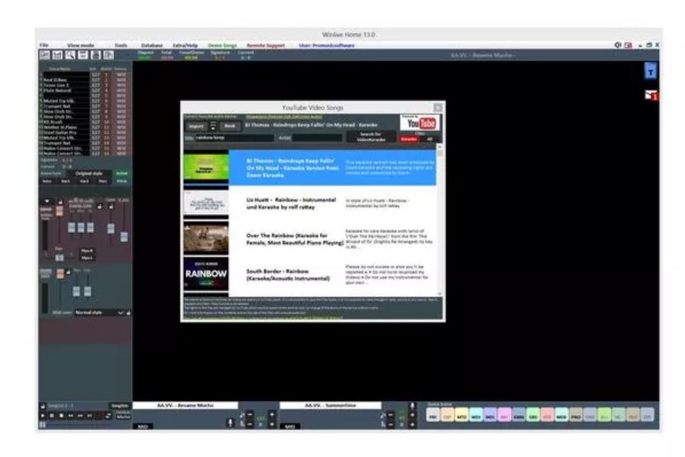Screen dimensions: 685x457
Task: Open the File menu
Action: 44,45
